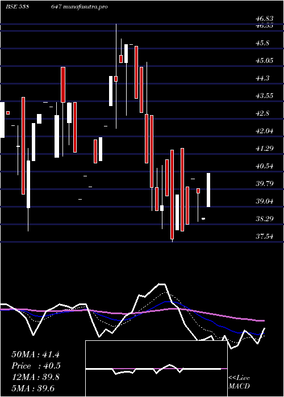Click the 39.79 price axis label

[x=265, y=184]
